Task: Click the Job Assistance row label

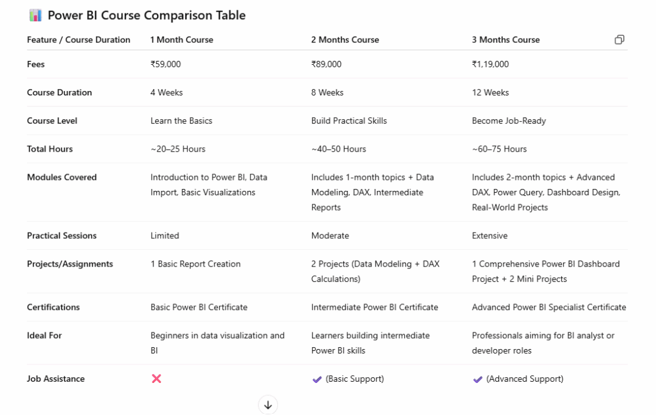Action: (56, 378)
